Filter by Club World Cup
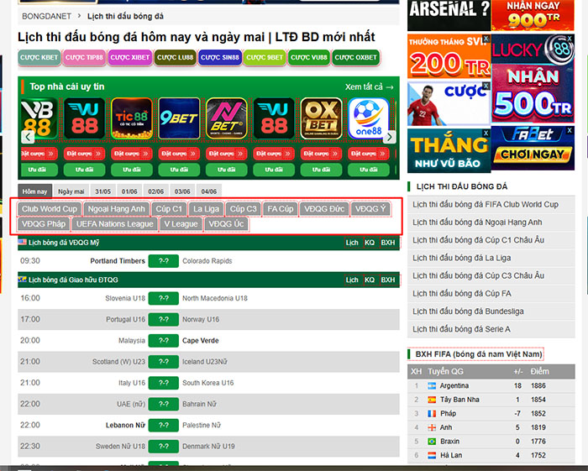 (x=50, y=209)
